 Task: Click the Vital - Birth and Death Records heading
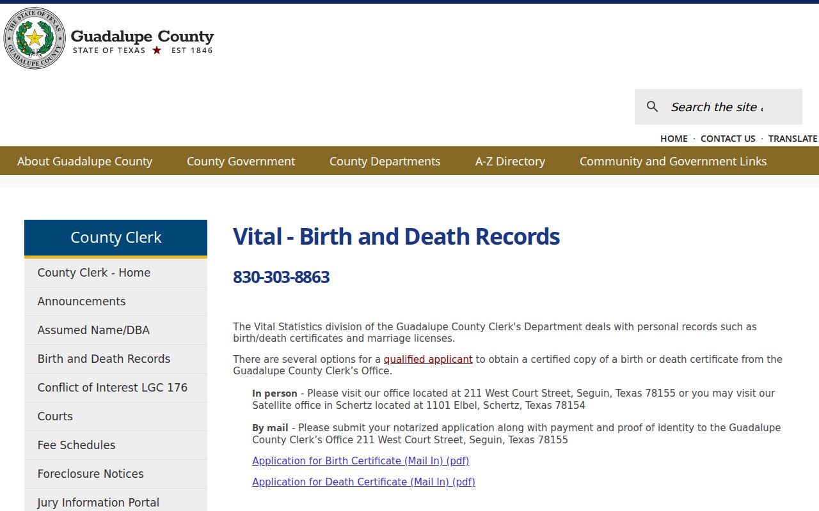click(x=396, y=236)
